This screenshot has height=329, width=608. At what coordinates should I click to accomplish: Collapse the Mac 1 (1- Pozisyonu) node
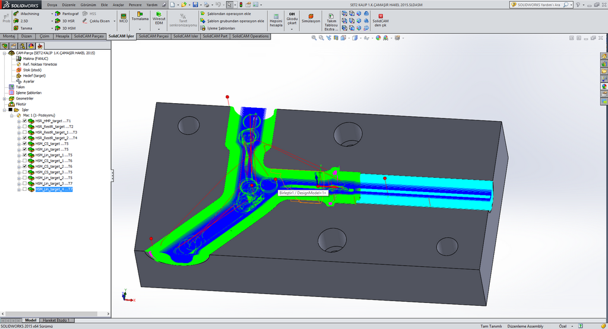[x=11, y=115]
